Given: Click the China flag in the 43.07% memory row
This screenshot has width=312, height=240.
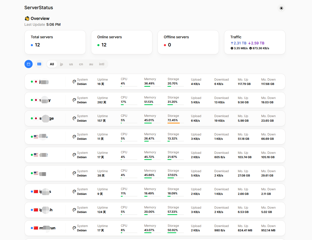Looking at the screenshot, I should tap(36, 228).
